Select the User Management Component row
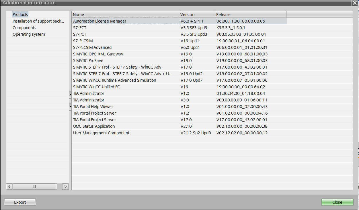This screenshot has width=359, height=210. pyautogui.click(x=179, y=133)
